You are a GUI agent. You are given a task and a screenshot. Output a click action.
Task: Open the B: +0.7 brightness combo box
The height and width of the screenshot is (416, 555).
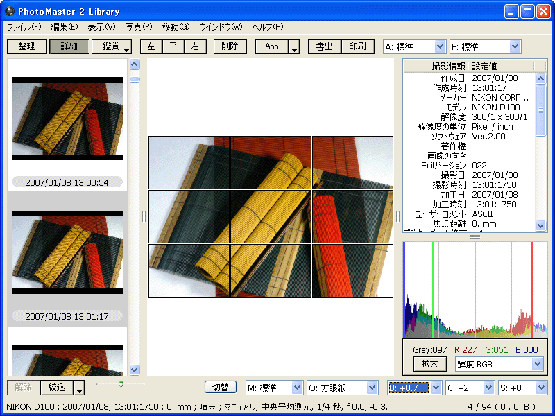414,388
